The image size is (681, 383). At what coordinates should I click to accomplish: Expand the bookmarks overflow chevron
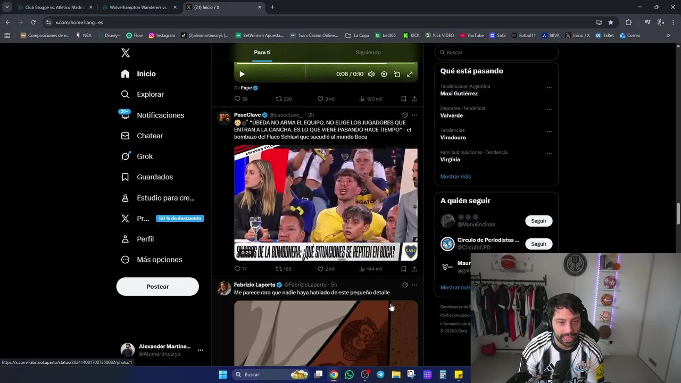tap(668, 36)
